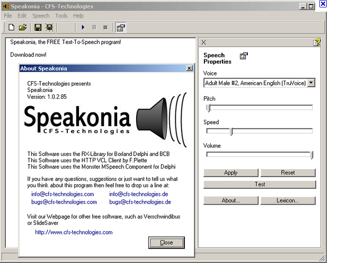Open help icon in properties panel header

317,42
